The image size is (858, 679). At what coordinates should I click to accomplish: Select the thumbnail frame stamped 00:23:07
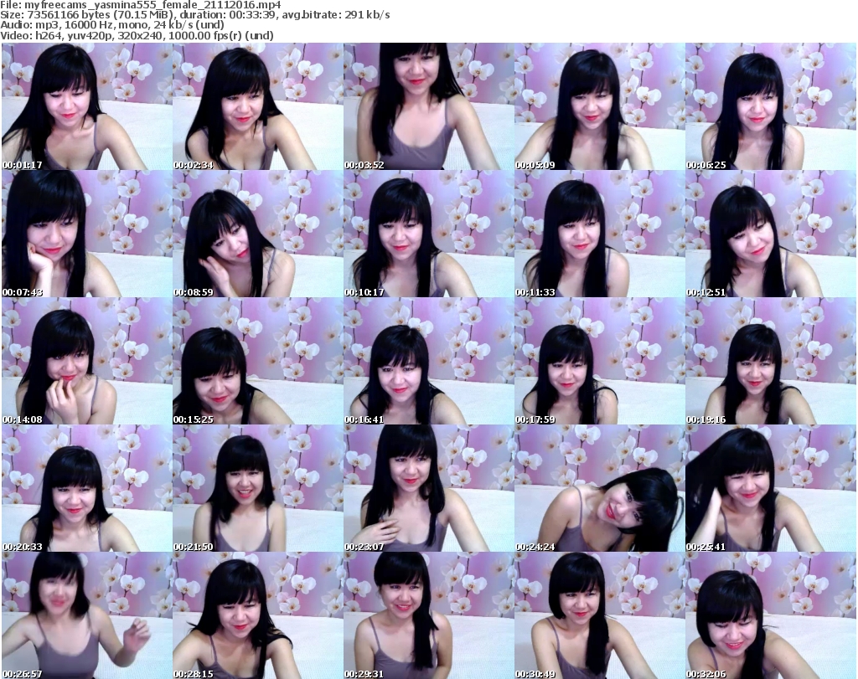point(429,488)
